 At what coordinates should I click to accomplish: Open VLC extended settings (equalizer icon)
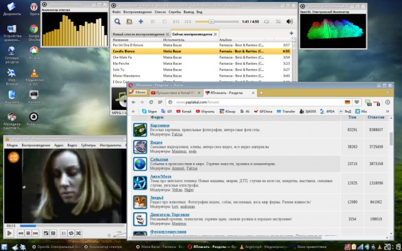click(x=53, y=233)
